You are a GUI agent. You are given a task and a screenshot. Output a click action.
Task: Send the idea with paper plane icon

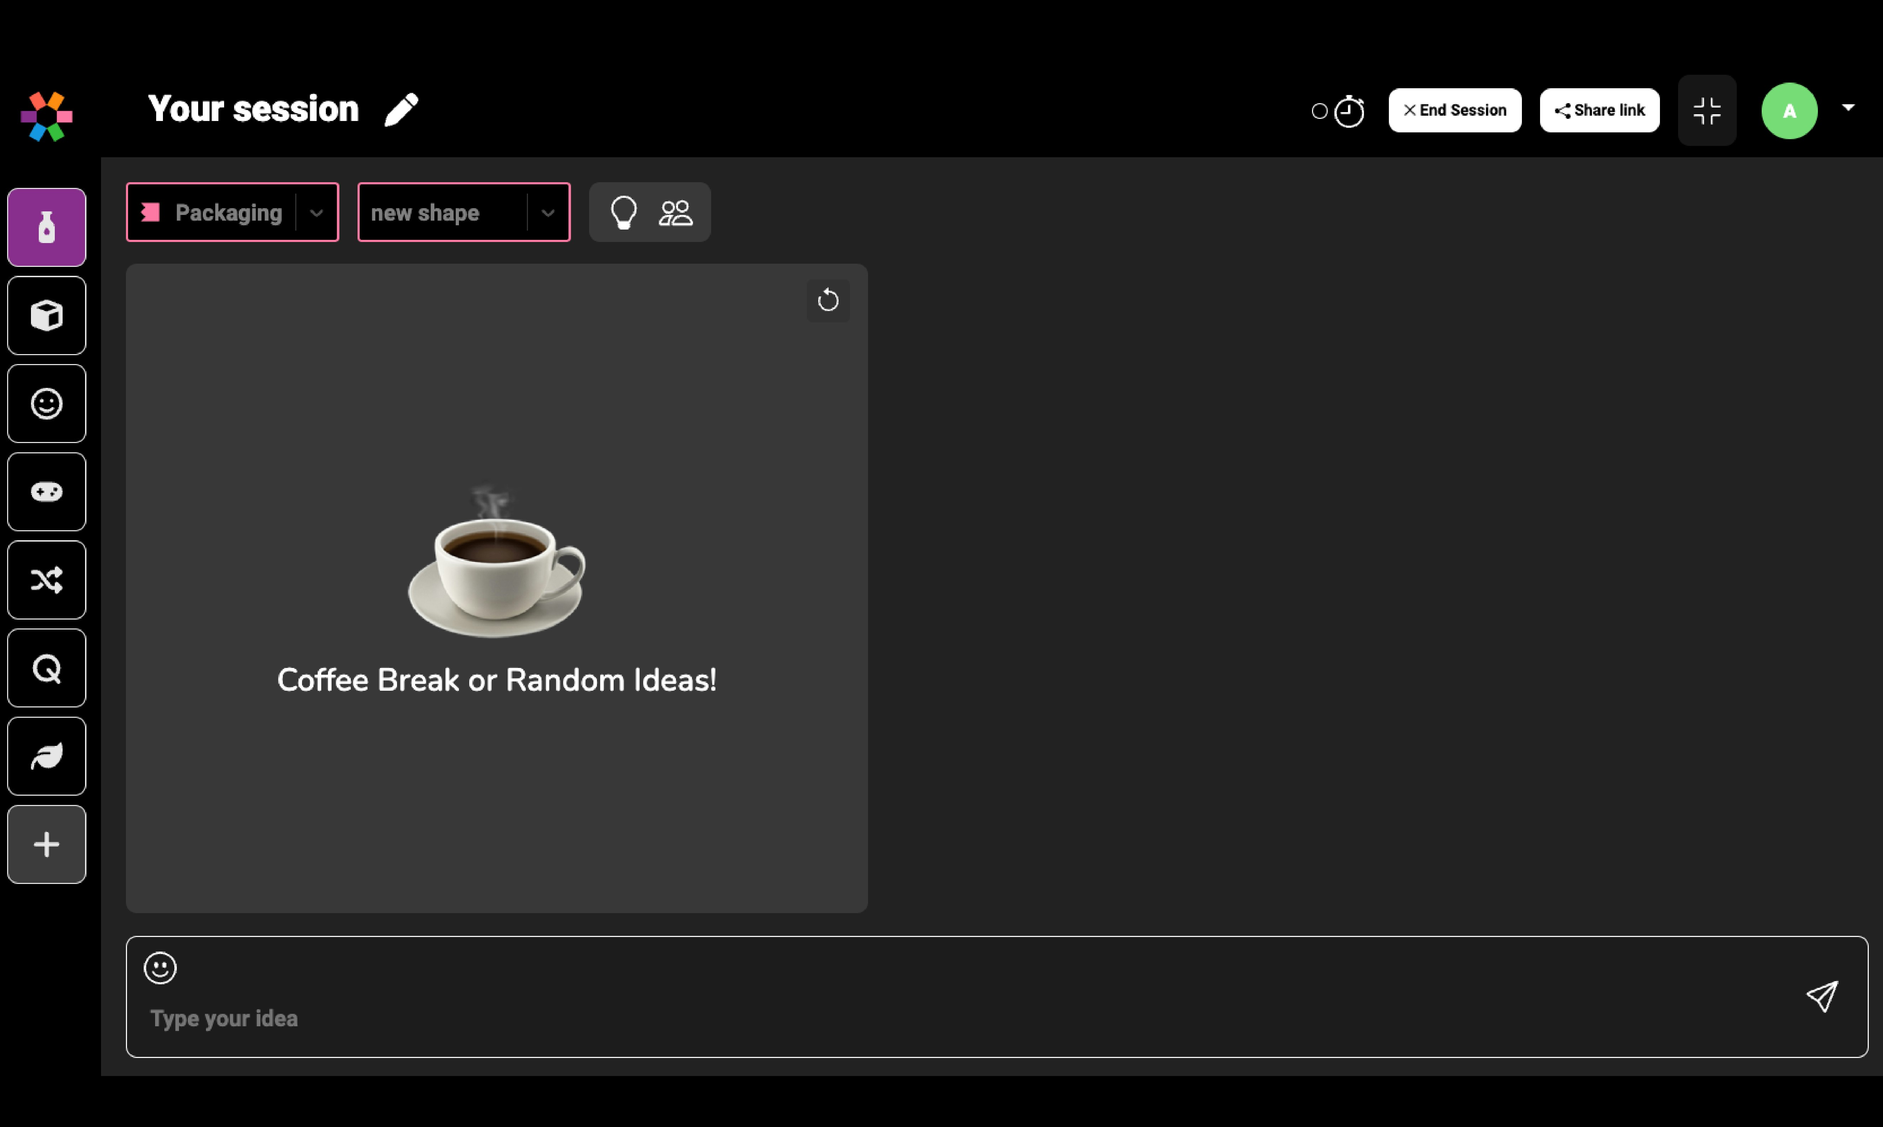point(1821,996)
